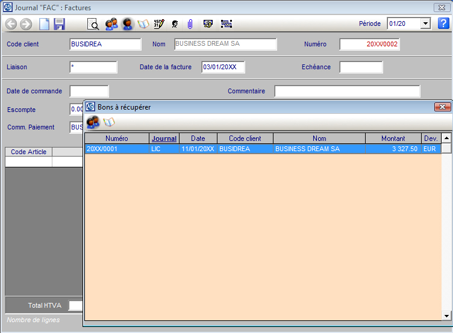Viewport: 453px width, 333px height.
Task: Click the new document icon
Action: (x=44, y=24)
